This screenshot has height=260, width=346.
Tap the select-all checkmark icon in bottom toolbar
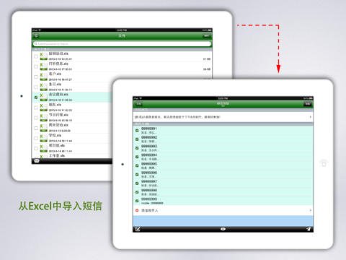(x=138, y=229)
